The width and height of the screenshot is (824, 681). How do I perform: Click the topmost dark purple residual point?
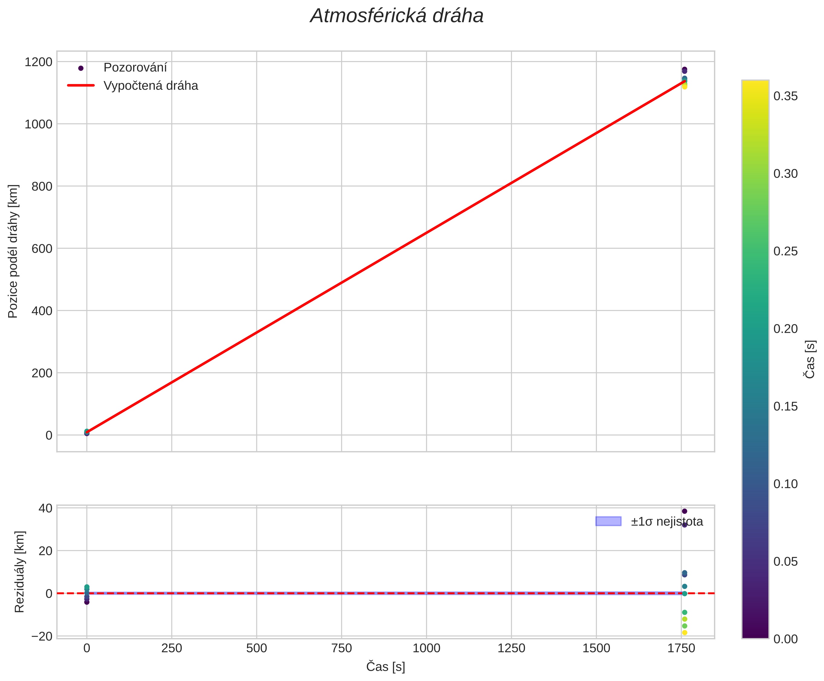(684, 511)
